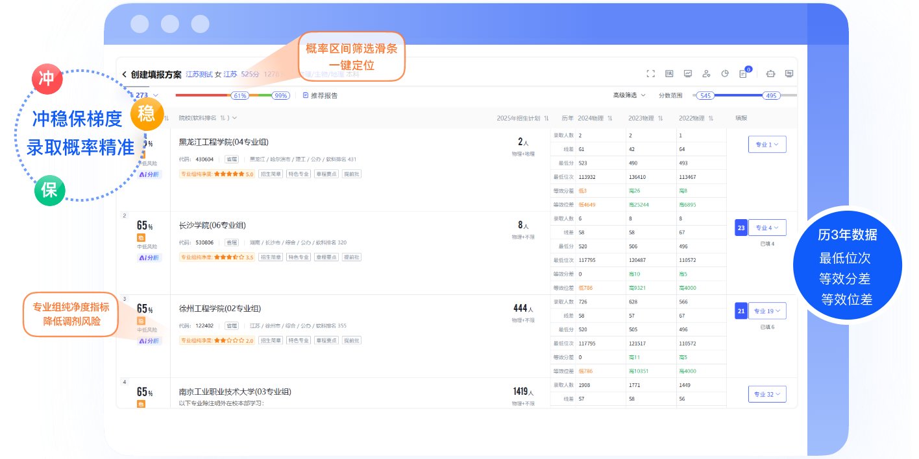
Task: Click 专业组纯净度 5.0 star rating of 黑龙江工程学院
Action: tap(217, 174)
